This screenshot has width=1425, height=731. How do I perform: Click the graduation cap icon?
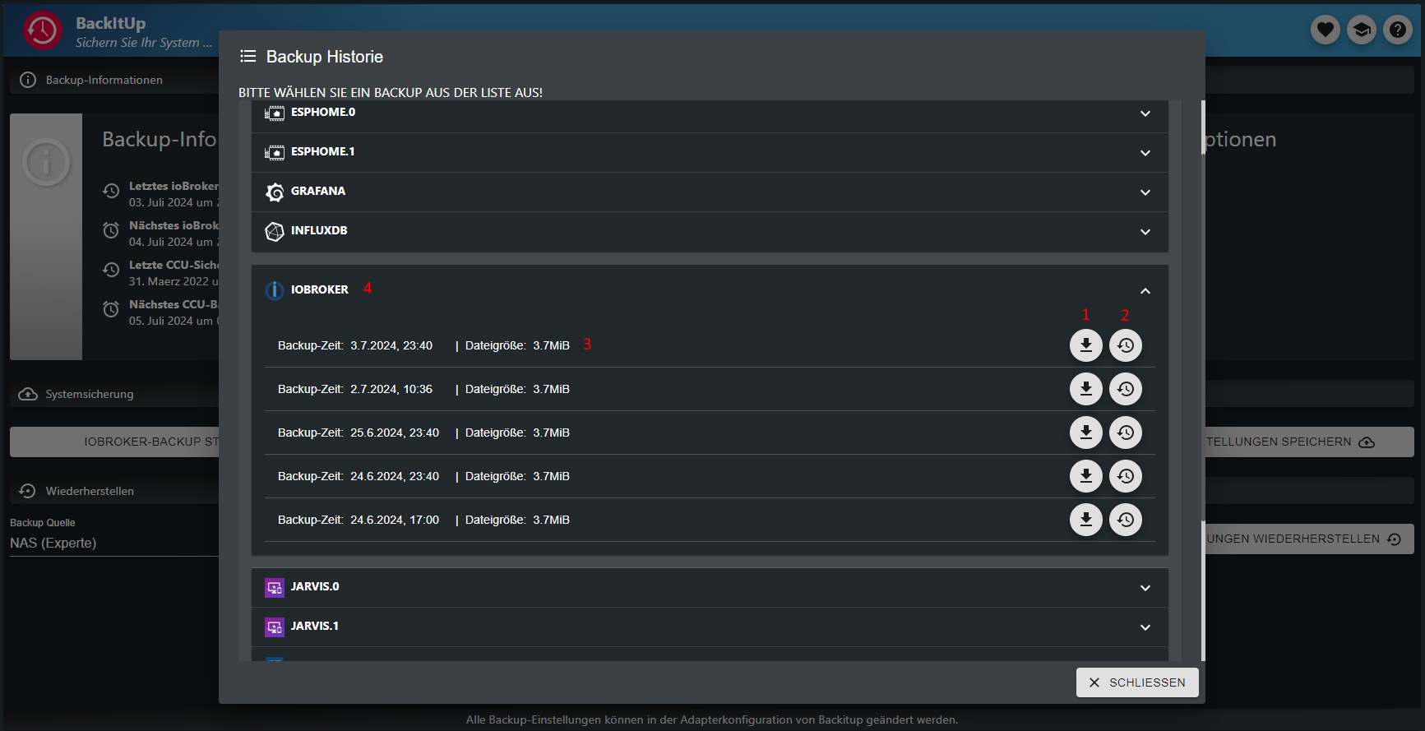1361,30
